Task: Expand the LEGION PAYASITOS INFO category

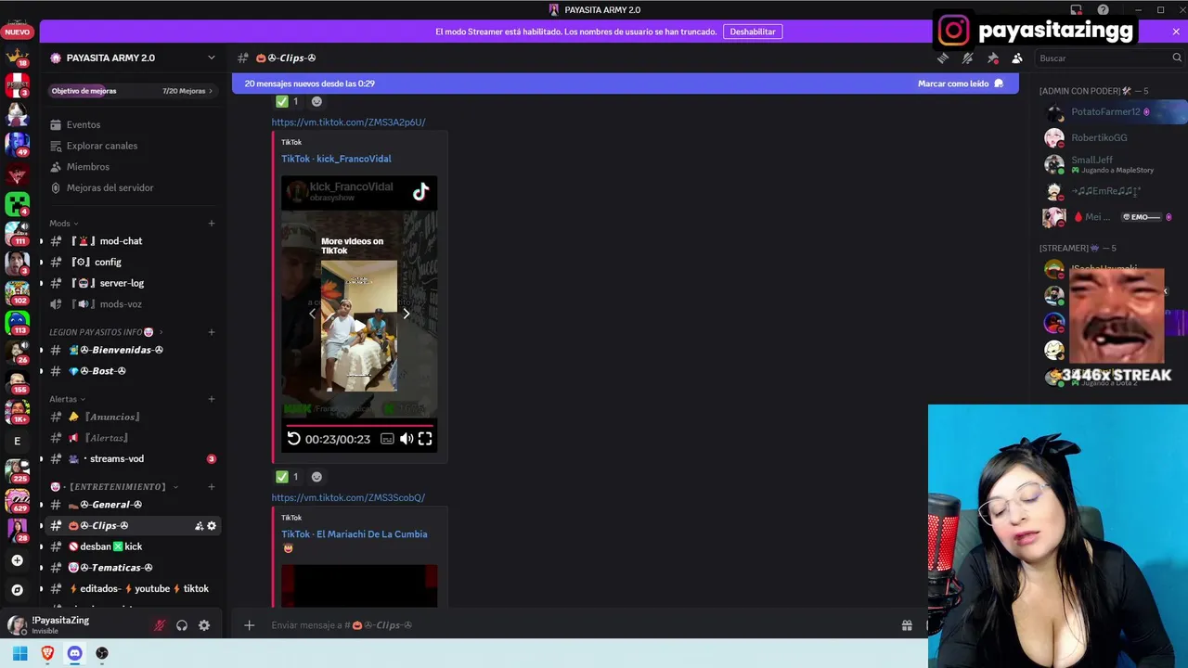Action: pyautogui.click(x=107, y=332)
